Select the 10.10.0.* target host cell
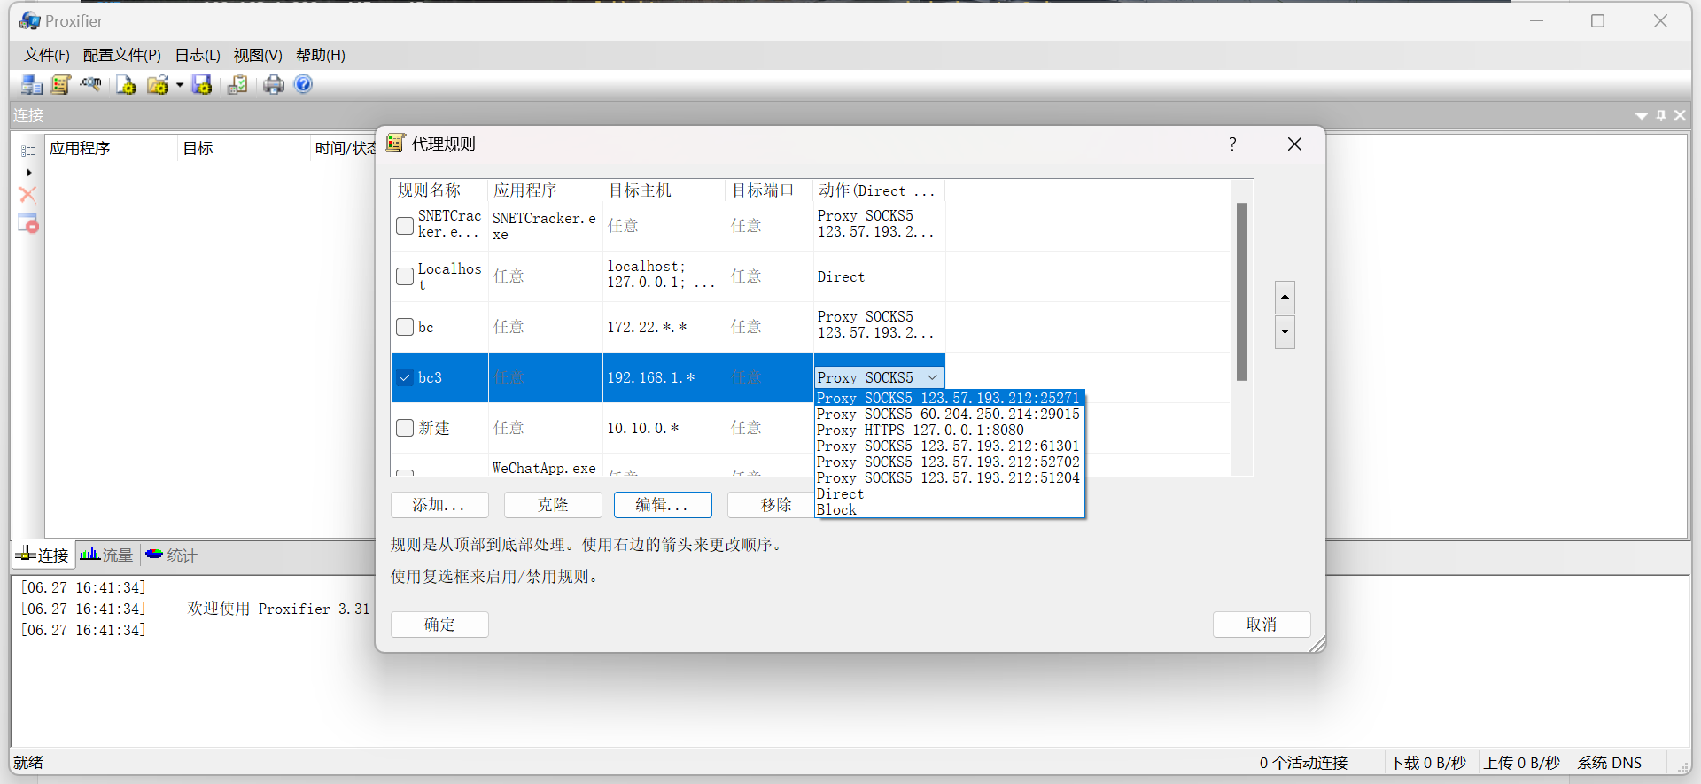 (664, 428)
